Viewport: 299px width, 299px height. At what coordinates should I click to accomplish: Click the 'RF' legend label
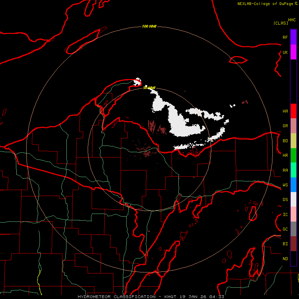click(285, 37)
